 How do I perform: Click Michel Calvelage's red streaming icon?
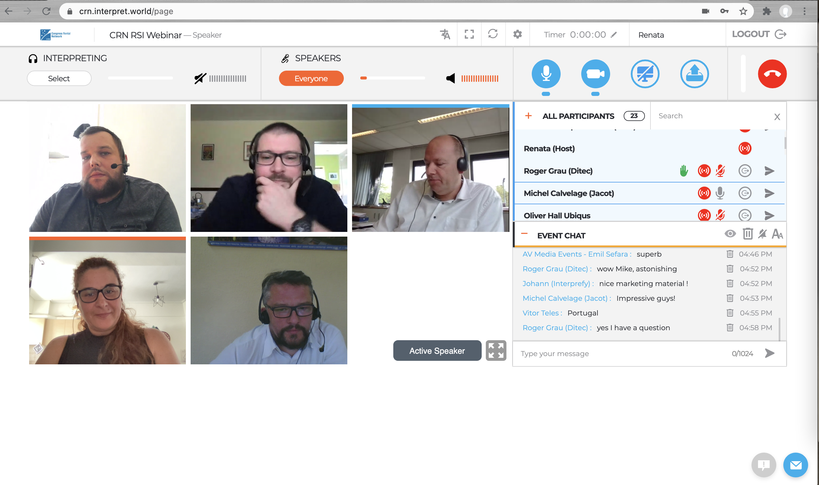click(704, 193)
